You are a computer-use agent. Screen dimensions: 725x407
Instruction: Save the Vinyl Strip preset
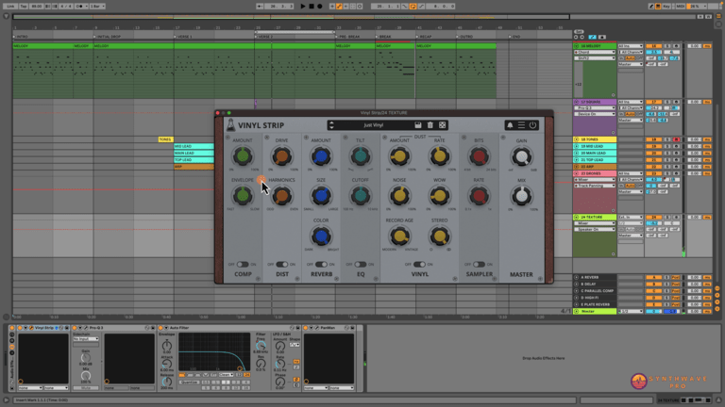(x=417, y=125)
